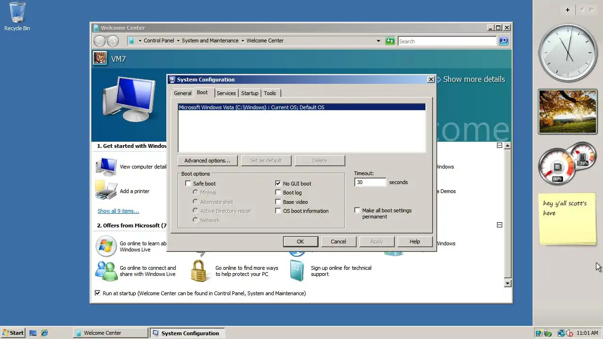
Task: Click the CPU meter gadget
Action: tap(557, 167)
